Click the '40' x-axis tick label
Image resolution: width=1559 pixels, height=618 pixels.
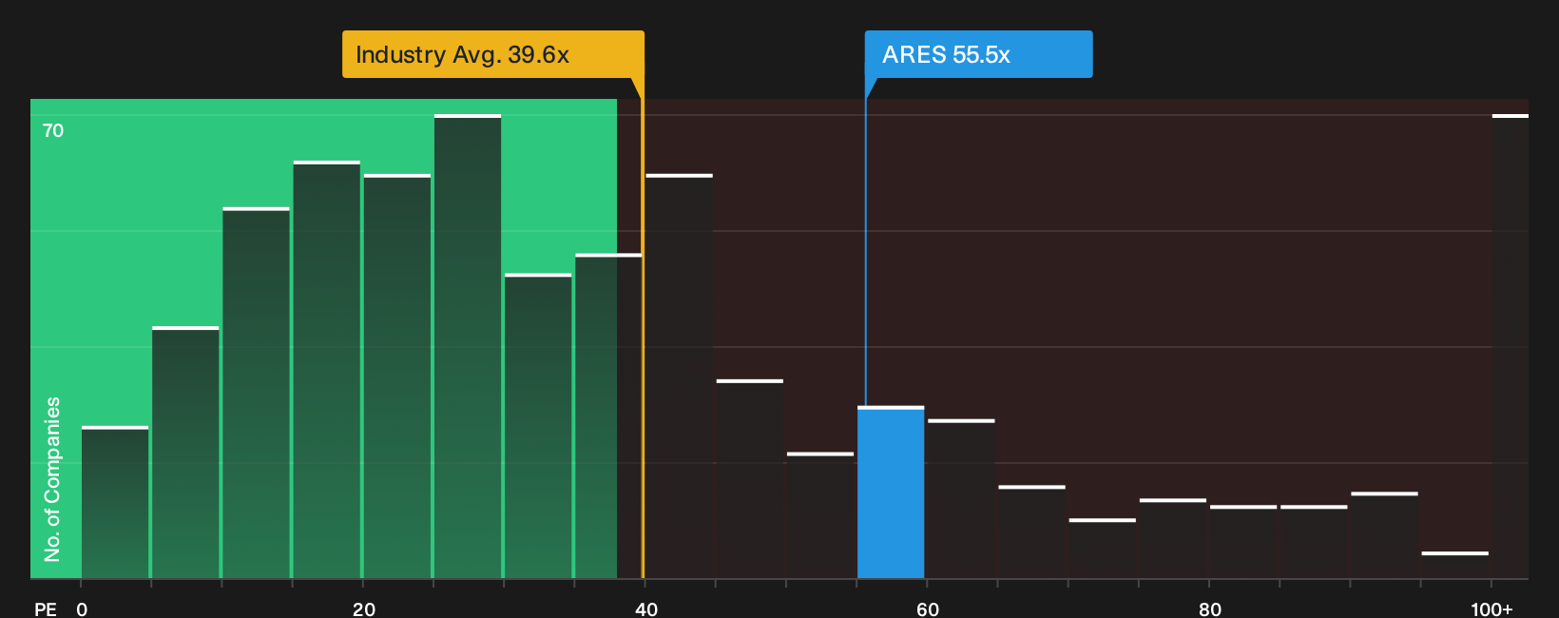pos(646,608)
